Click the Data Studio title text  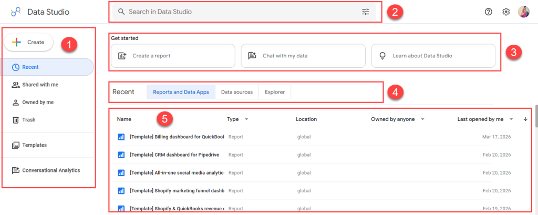point(48,12)
